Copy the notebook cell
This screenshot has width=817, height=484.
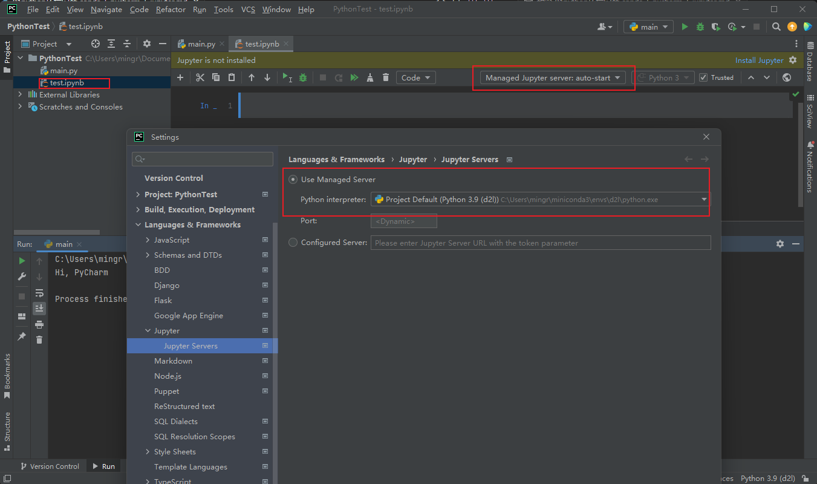(x=216, y=77)
